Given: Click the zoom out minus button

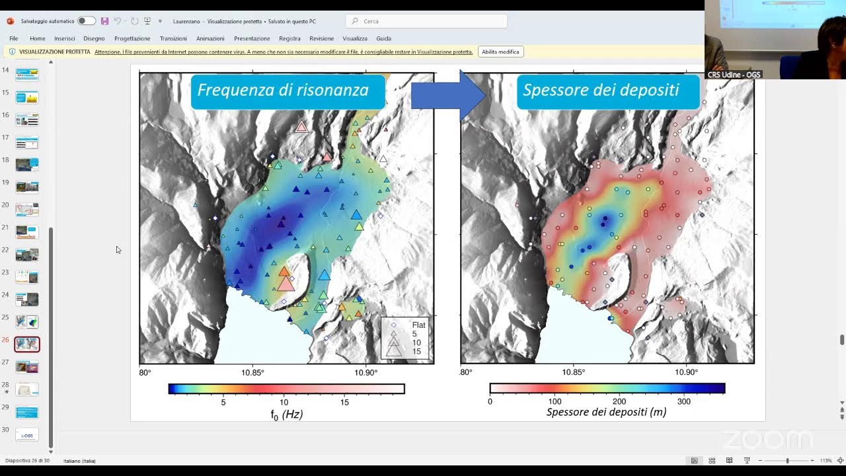Looking at the screenshot, I should click(x=761, y=460).
